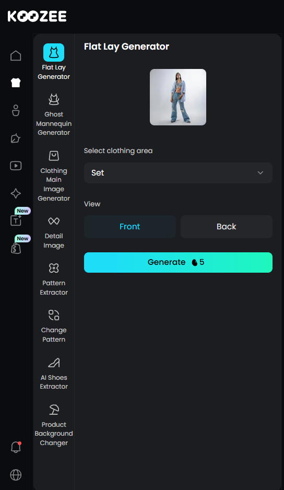Screen dimensions: 284x490
Task: Click the Generate button
Action: tap(178, 262)
